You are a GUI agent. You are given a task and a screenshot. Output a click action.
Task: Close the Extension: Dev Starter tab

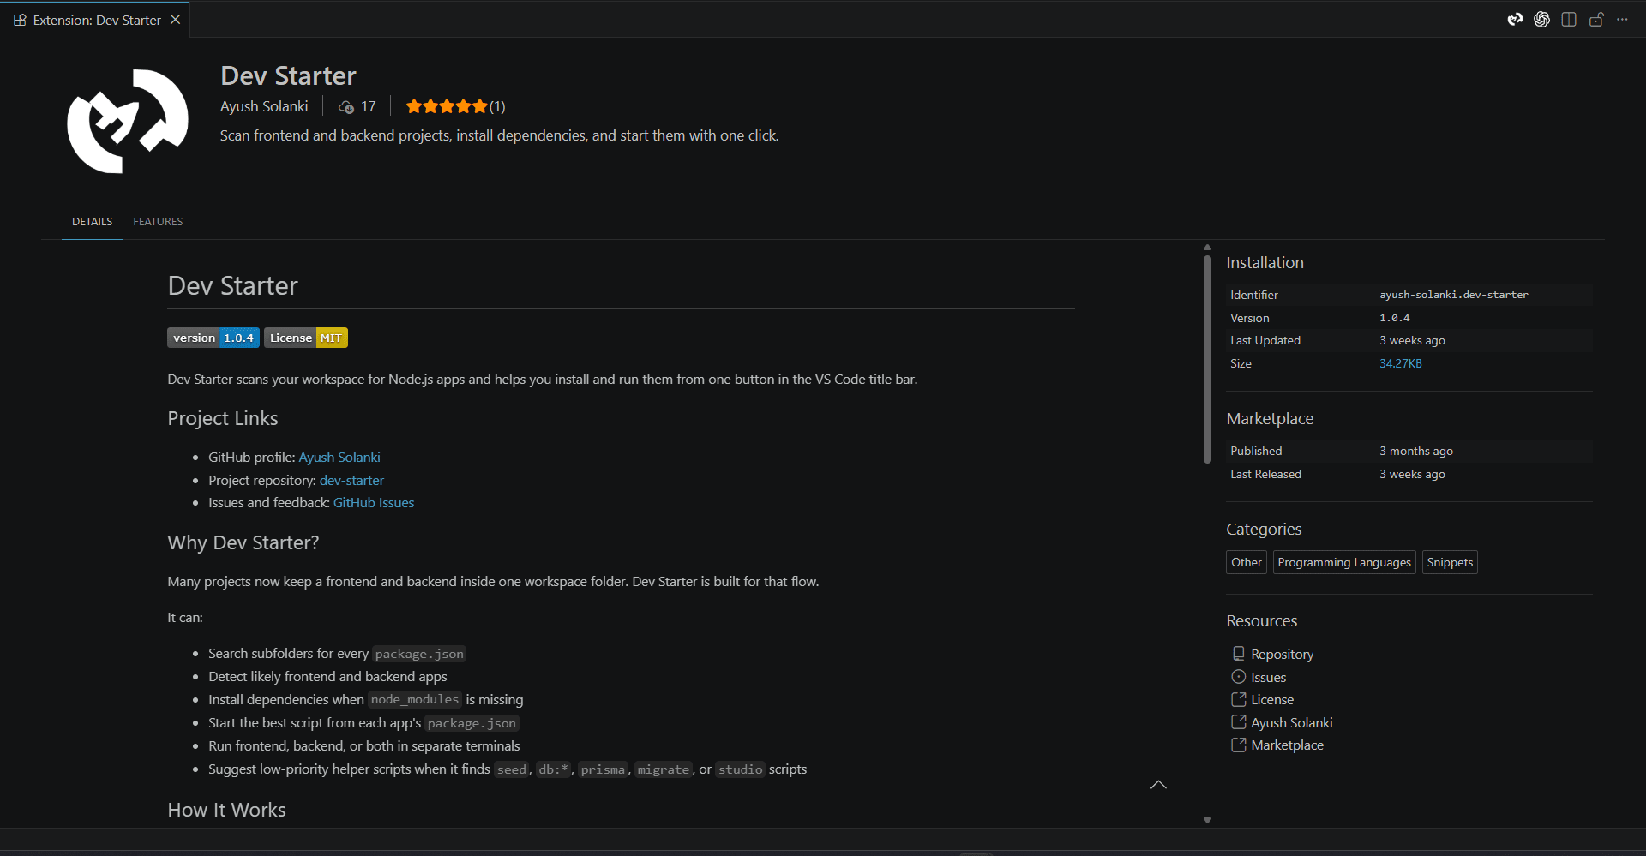175,19
